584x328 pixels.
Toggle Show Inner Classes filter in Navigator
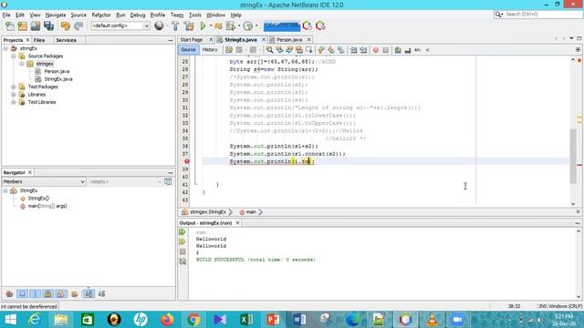coord(61,294)
